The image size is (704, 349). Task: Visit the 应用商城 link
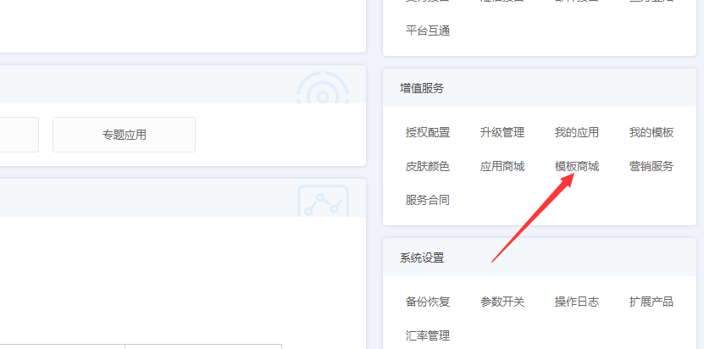pyautogui.click(x=502, y=167)
